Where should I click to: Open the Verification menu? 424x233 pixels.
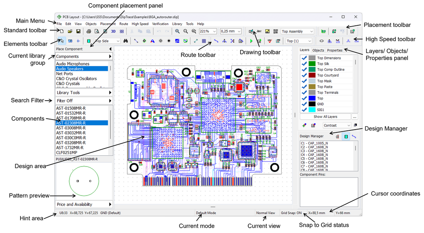click(161, 24)
